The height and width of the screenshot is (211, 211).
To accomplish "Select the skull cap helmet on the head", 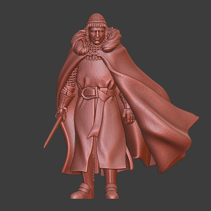I will click(96, 20).
